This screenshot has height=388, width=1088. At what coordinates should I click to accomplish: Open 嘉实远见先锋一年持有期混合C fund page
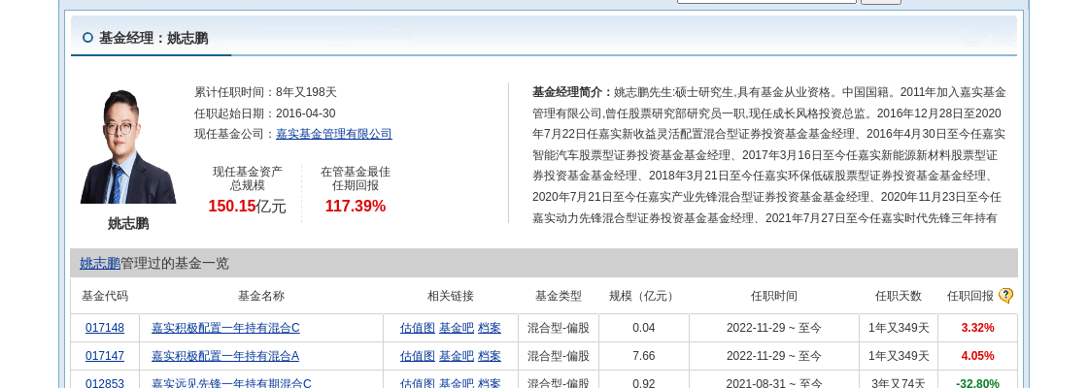coord(232,383)
